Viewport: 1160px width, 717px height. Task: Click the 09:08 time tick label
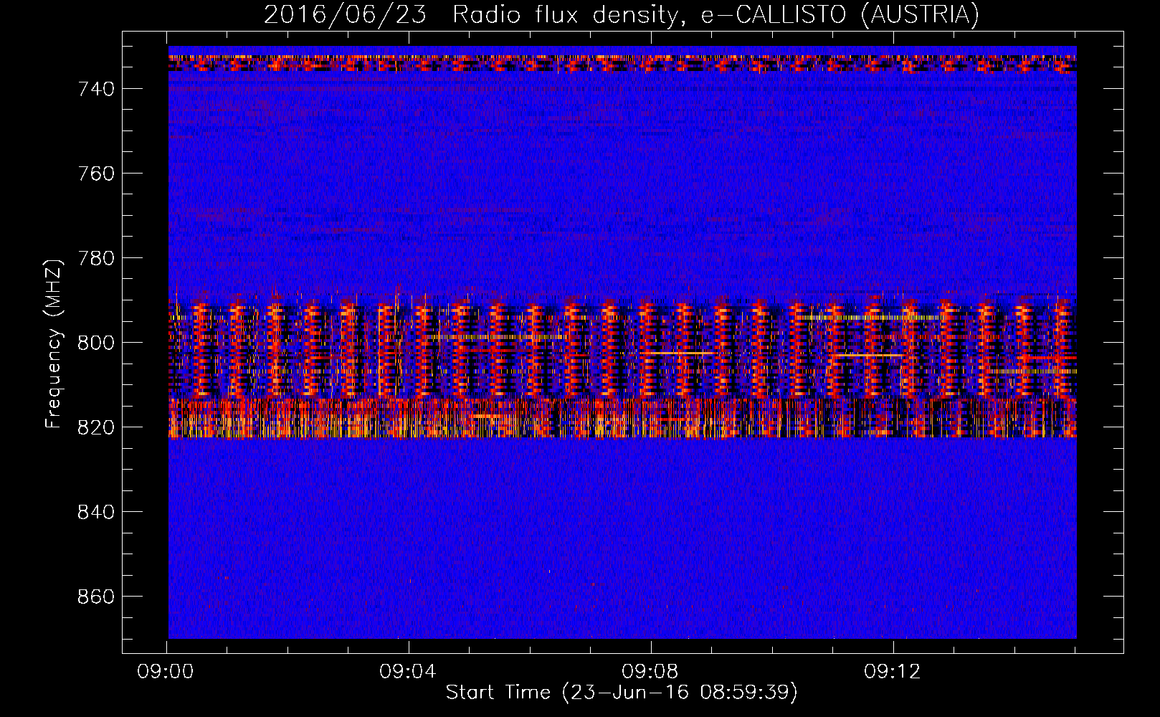coord(650,672)
